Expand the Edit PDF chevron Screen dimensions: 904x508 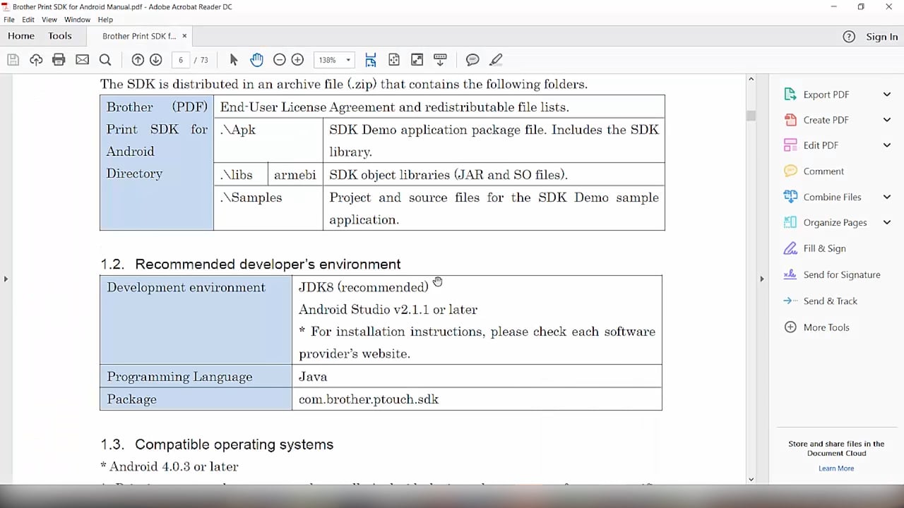tap(887, 145)
